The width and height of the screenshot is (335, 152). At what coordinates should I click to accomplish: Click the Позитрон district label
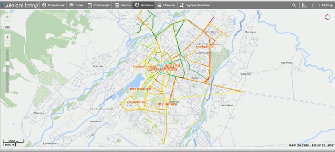(211, 32)
